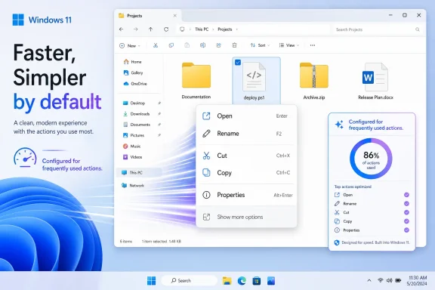Choose Cut from the context menu

[x=246, y=156]
